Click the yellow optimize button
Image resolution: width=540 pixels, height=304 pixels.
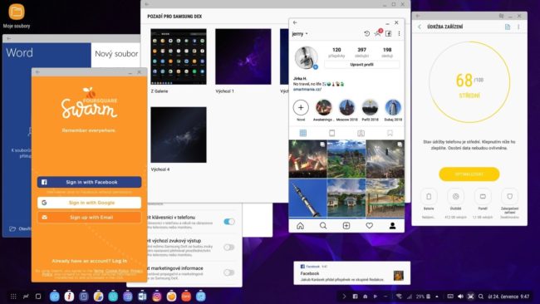(x=469, y=174)
